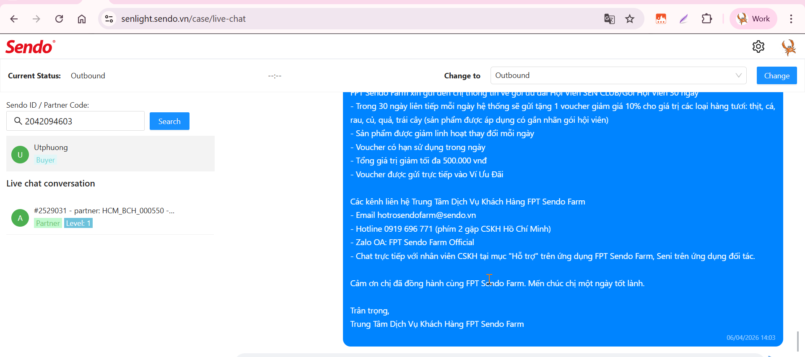
Task: Bookmark this page with the star
Action: coord(630,19)
